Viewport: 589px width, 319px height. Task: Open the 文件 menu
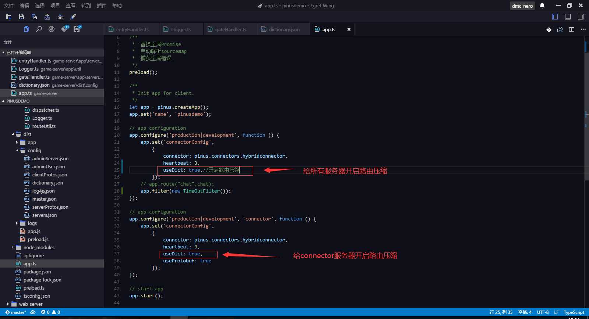coord(9,6)
